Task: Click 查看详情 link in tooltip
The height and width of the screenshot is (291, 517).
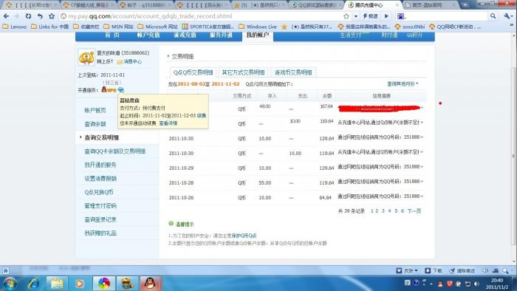Action: pyautogui.click(x=168, y=123)
